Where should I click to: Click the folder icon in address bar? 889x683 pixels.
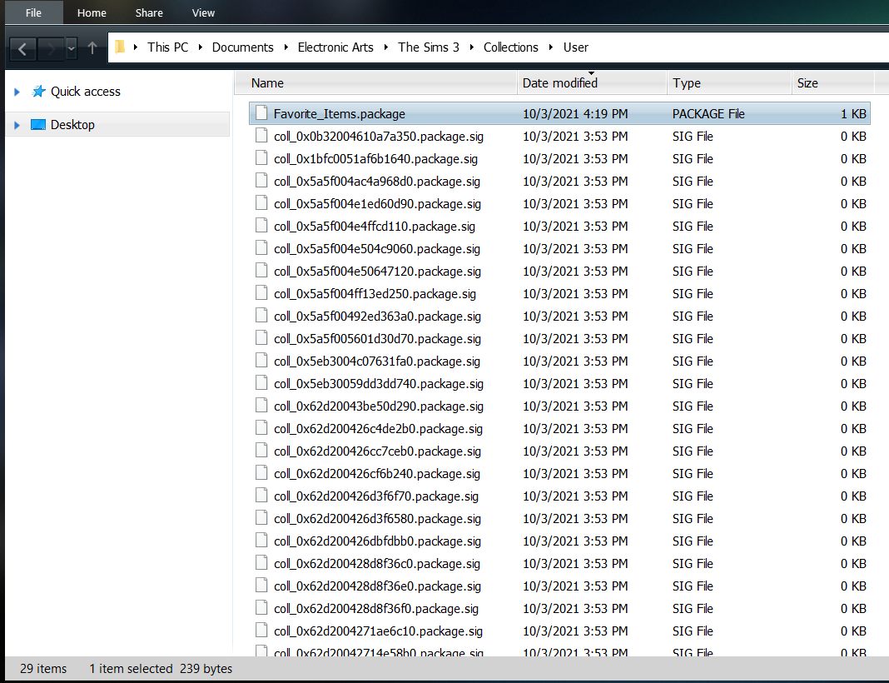[120, 47]
